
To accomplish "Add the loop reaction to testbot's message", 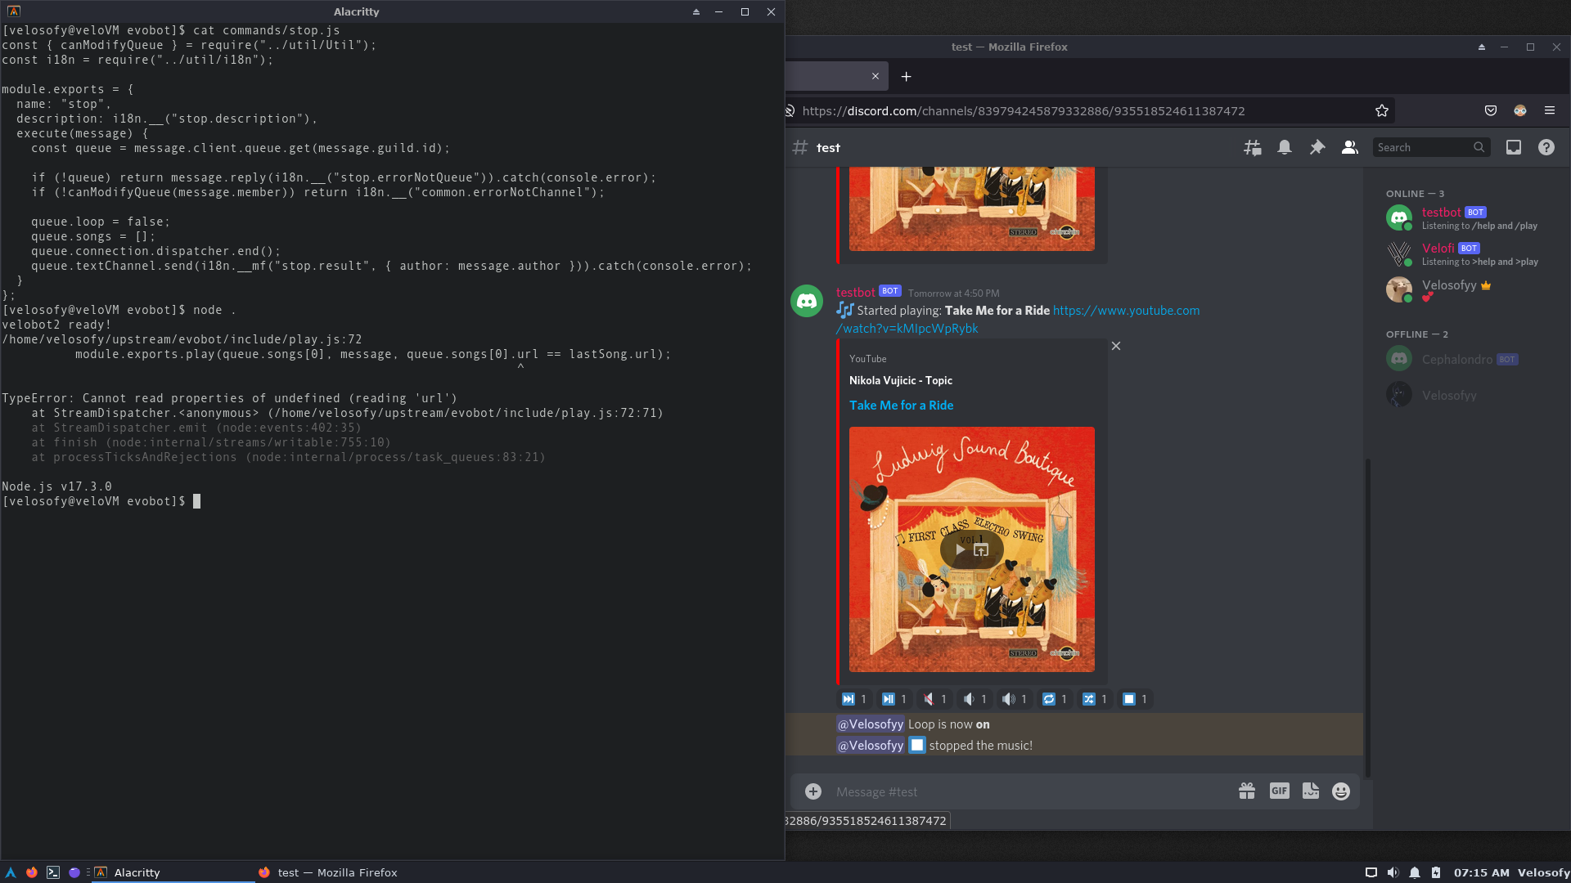I will [x=1054, y=699].
